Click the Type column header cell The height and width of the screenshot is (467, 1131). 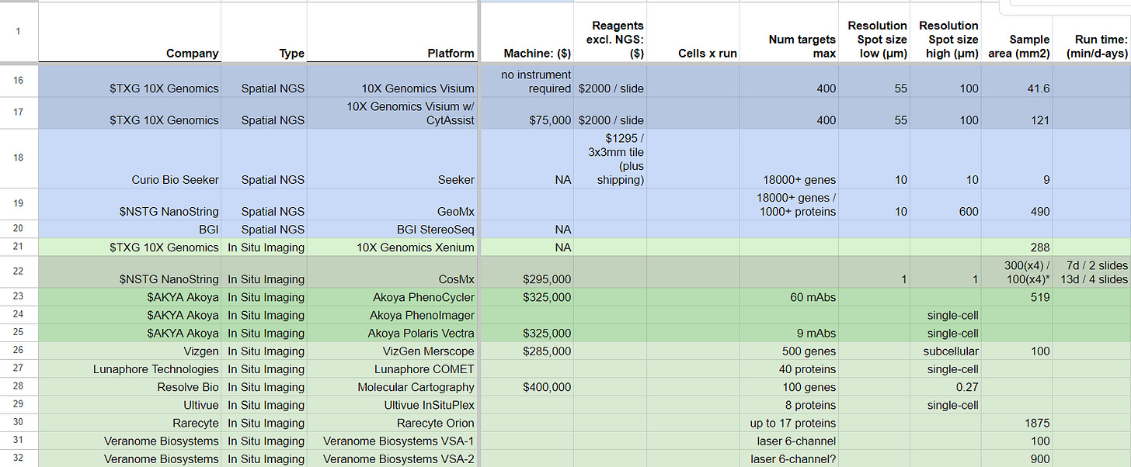point(264,33)
